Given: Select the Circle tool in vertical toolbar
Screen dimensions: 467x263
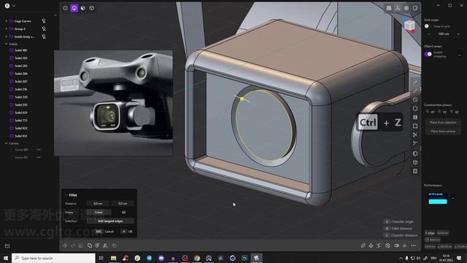Looking at the screenshot, I should tap(415, 99).
